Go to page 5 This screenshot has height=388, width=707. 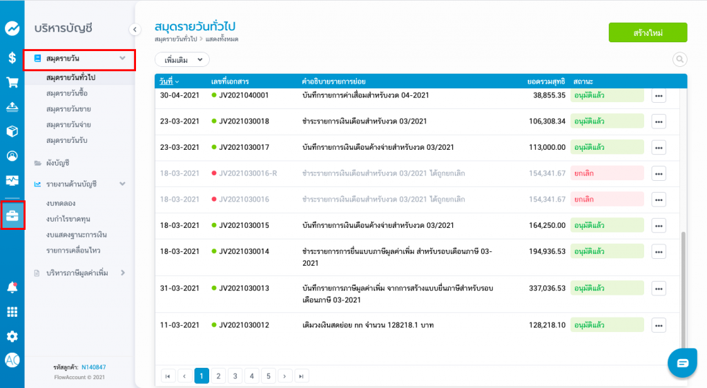click(269, 376)
